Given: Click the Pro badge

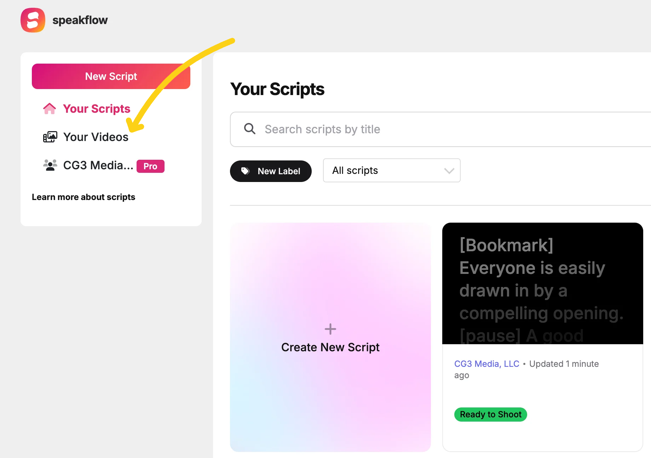Looking at the screenshot, I should [150, 166].
